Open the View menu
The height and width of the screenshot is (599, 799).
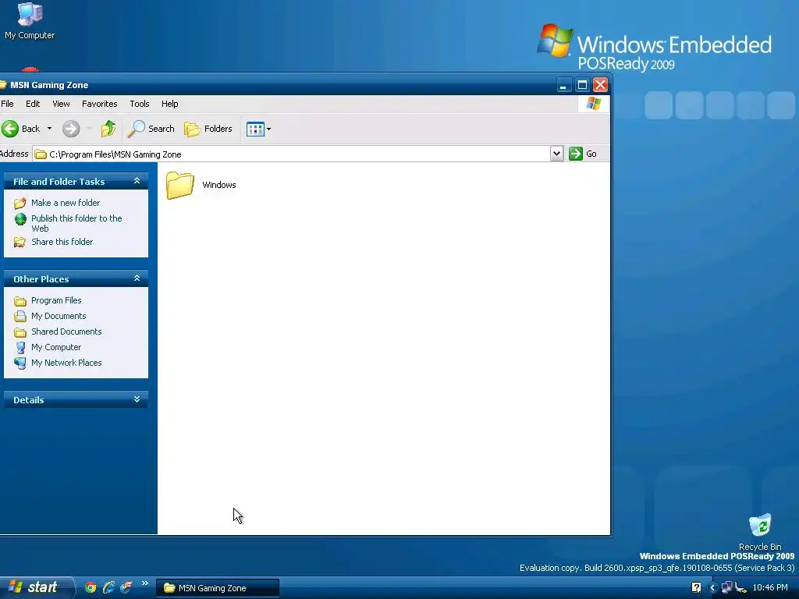[61, 104]
